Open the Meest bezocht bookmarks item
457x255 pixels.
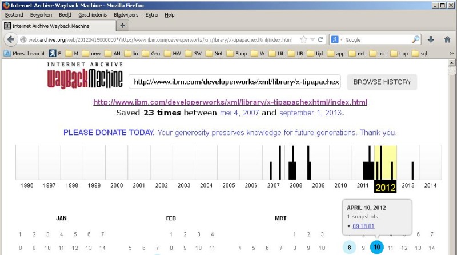[x=25, y=53]
